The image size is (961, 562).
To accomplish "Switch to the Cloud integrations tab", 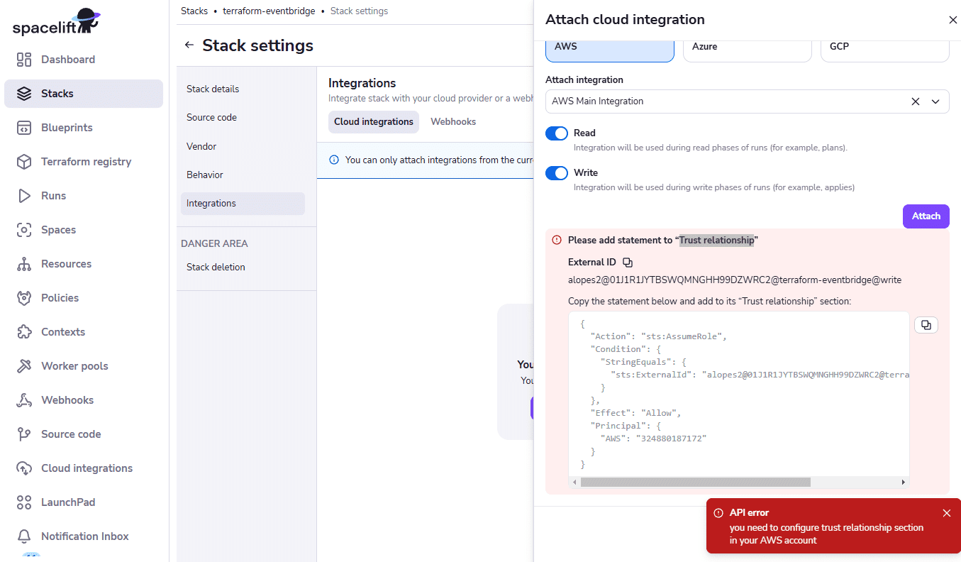I will pos(374,122).
